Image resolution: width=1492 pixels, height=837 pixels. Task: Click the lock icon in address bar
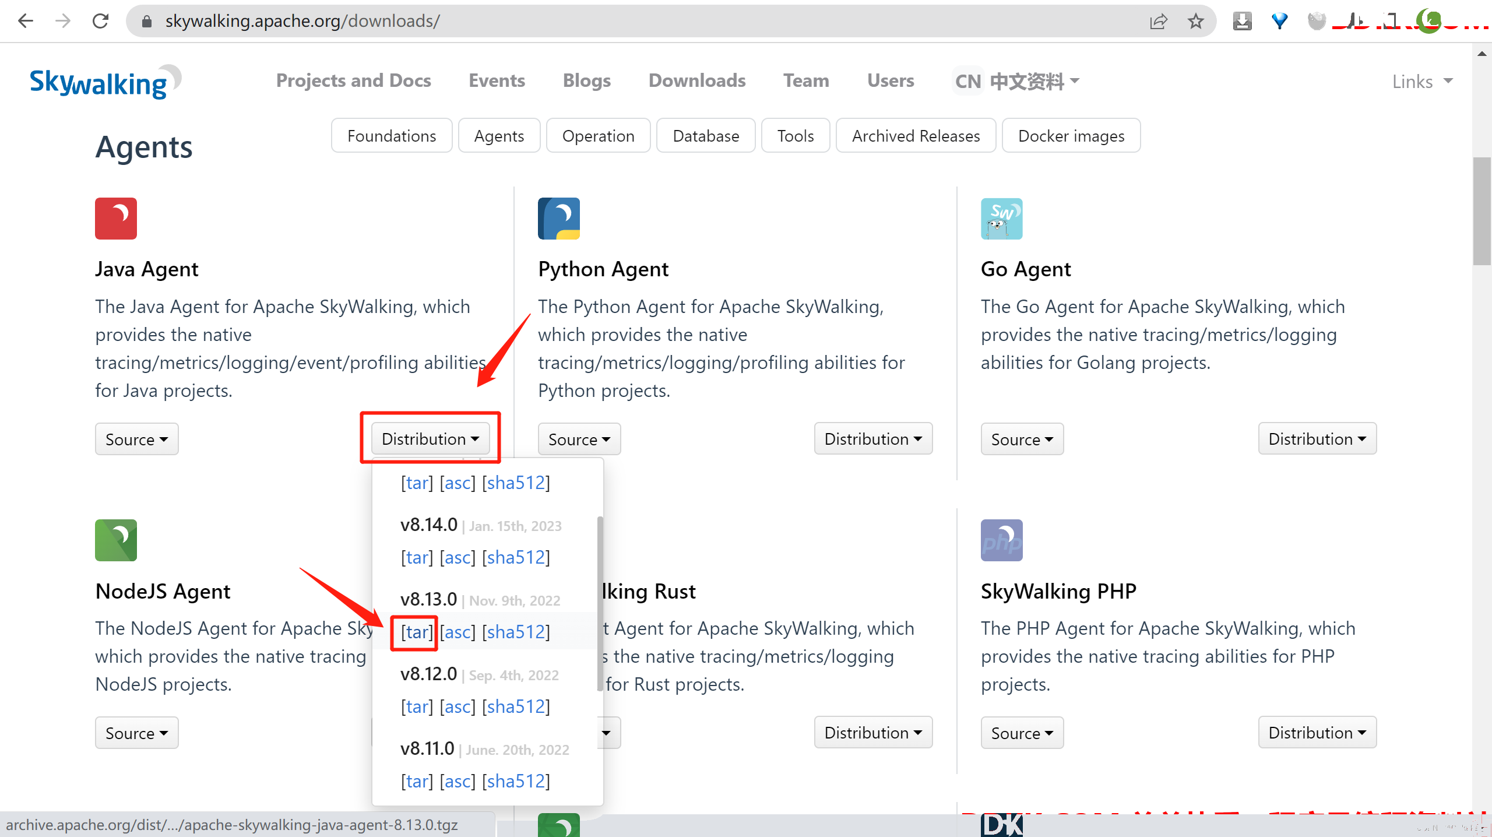pyautogui.click(x=147, y=22)
